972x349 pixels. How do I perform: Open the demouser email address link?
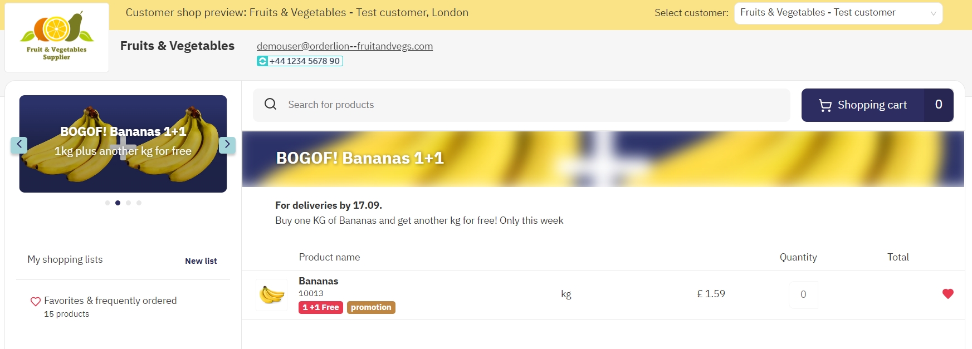[345, 46]
